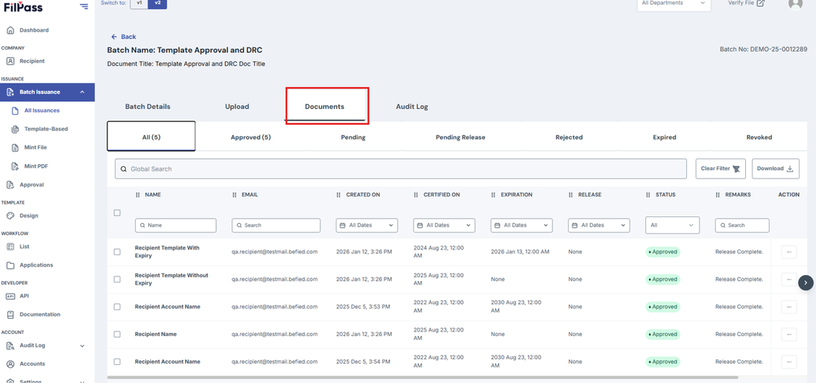The image size is (816, 384).
Task: Focus the Email column search field
Action: point(276,225)
